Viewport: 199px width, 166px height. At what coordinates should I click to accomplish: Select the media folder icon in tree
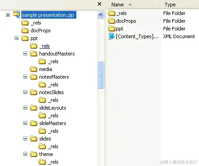click(x=34, y=69)
